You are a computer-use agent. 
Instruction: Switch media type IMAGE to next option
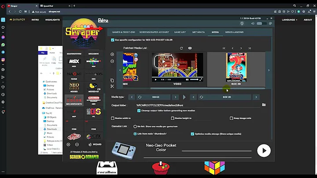(176, 97)
